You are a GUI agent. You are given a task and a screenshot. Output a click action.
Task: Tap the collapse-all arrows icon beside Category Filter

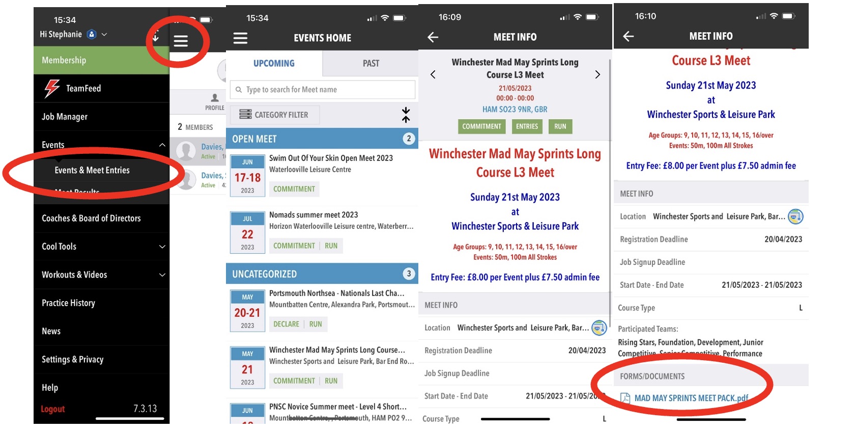[x=406, y=115]
